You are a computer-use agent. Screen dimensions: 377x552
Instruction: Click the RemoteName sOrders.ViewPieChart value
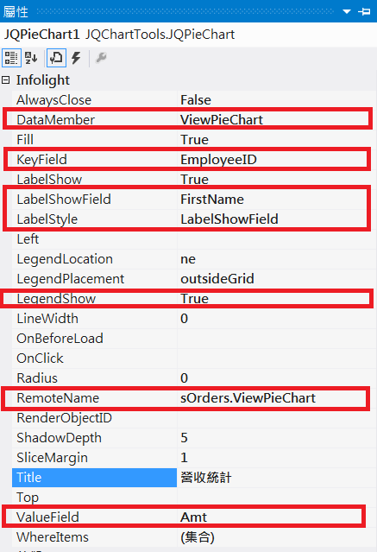coord(276,398)
